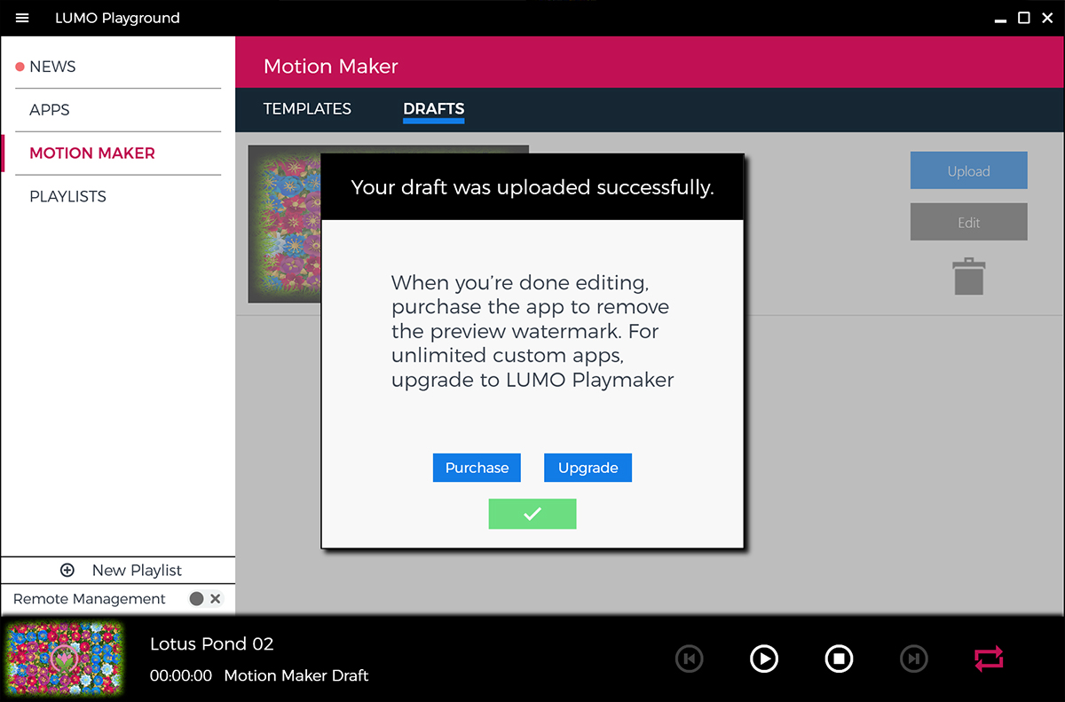Toggle the repeat loop icon
Viewport: 1065px width, 702px height.
988,659
